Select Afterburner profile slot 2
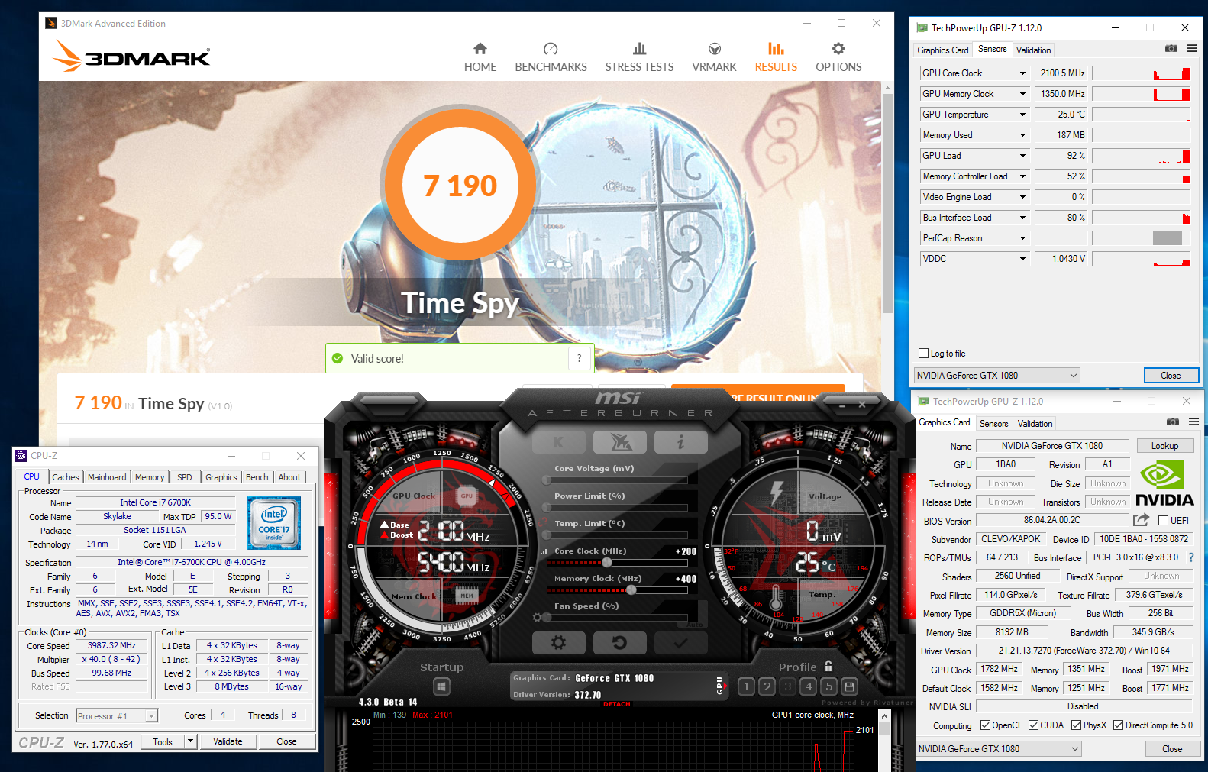The image size is (1208, 772). point(767,686)
